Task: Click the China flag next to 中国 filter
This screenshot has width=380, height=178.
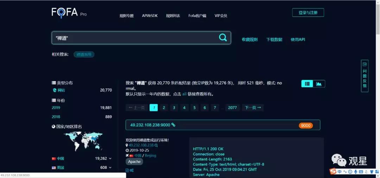Action: tap(54, 159)
